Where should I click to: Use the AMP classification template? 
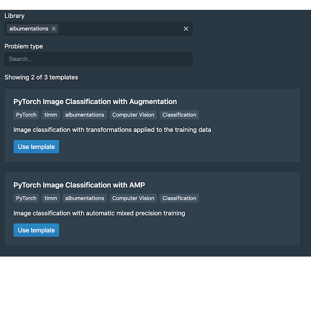coord(36,230)
